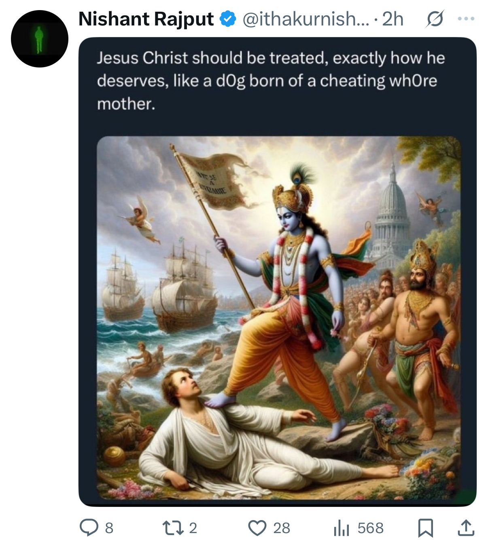This screenshot has width=488, height=546.
Task: Click the like count 28
Action: [x=282, y=528]
